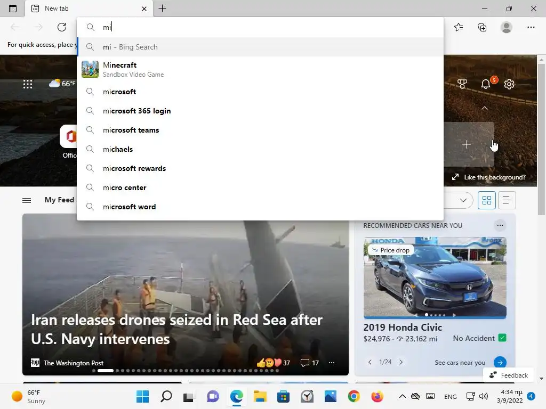This screenshot has height=409, width=546.
Task: Click the profile avatar icon
Action: [507, 27]
